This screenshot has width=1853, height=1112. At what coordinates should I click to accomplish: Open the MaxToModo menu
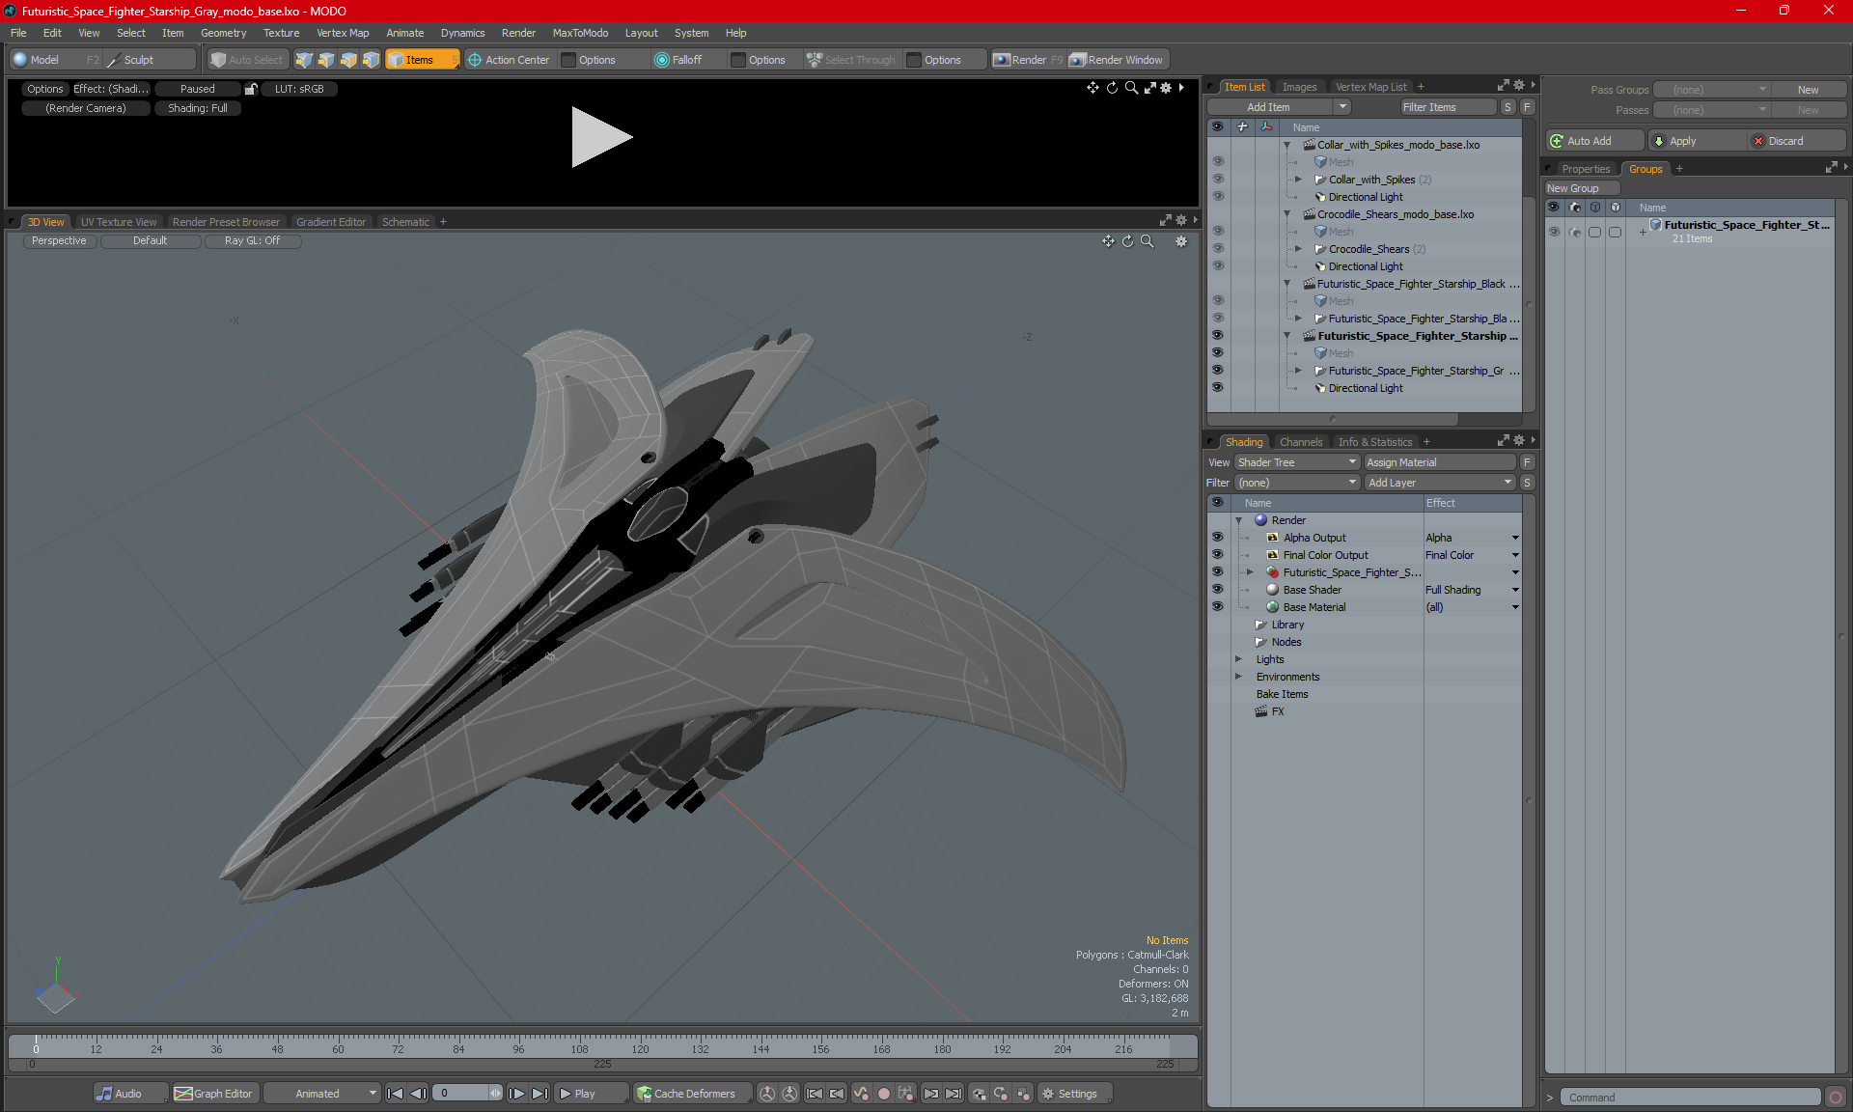point(580,33)
